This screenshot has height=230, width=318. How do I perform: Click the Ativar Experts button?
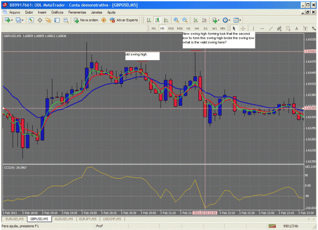124,20
